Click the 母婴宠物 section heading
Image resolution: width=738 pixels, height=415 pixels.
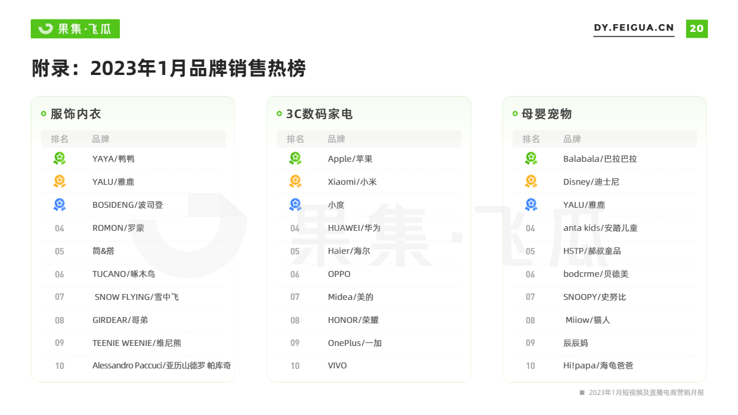[547, 114]
